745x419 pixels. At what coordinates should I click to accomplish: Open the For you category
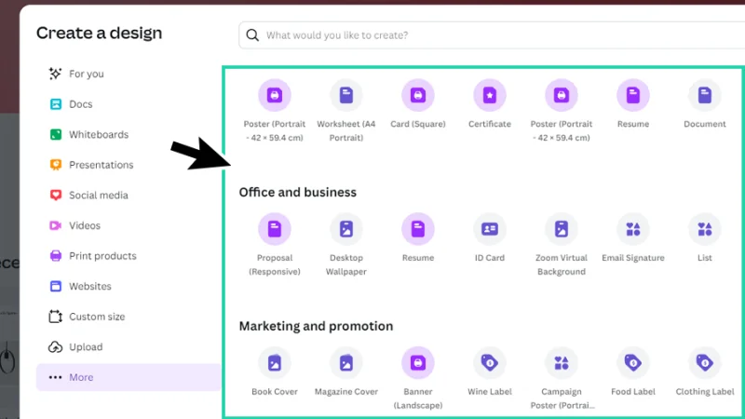click(86, 74)
